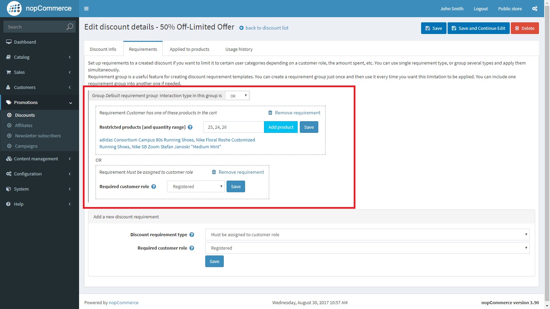Open Newsletter subscribers in sidebar

pos(38,136)
